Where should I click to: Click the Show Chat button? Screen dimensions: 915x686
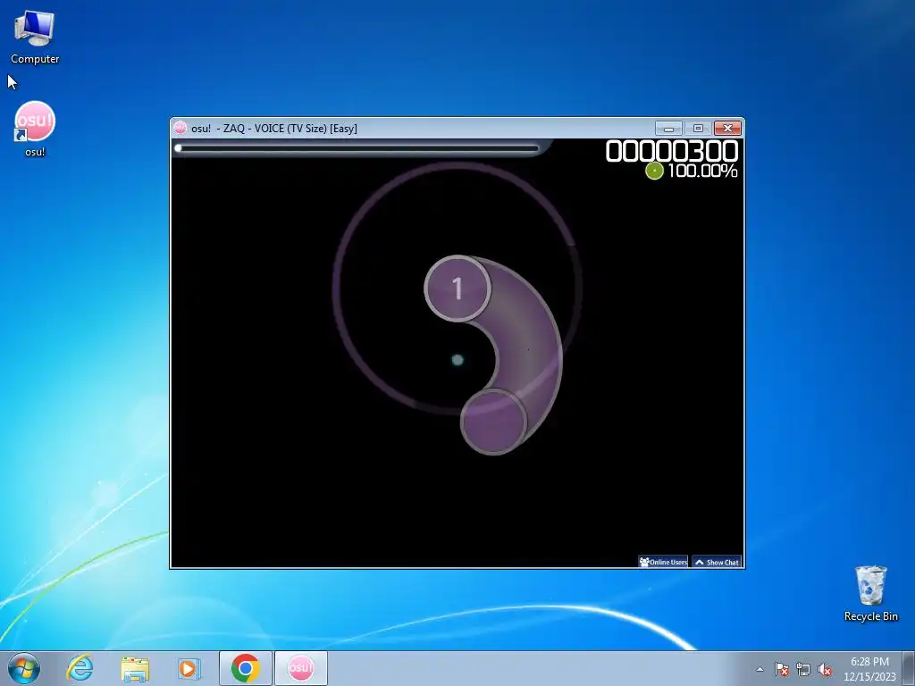pyautogui.click(x=717, y=562)
